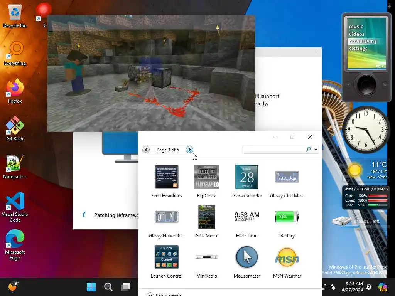Click the Minecraft video overlay
This screenshot has height=296, width=395.
tap(151, 74)
